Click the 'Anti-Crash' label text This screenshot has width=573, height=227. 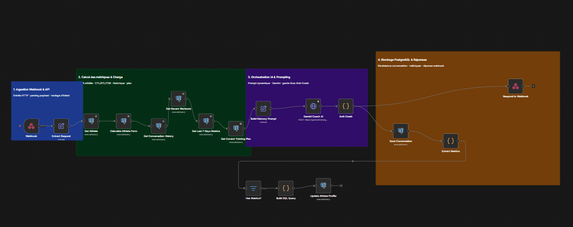tap(346, 116)
